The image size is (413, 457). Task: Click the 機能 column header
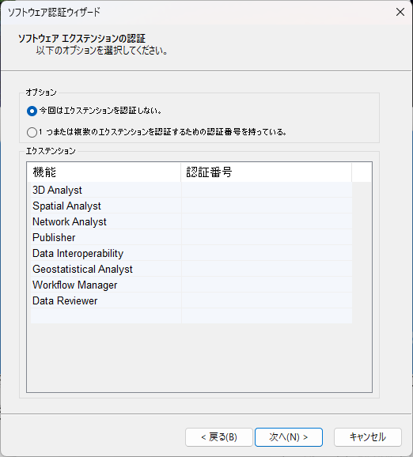pyautogui.click(x=104, y=172)
